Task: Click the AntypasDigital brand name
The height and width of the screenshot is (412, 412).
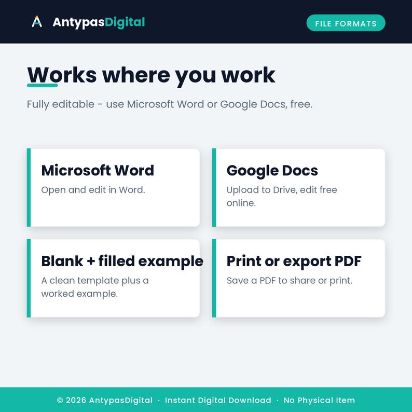Action: click(99, 22)
